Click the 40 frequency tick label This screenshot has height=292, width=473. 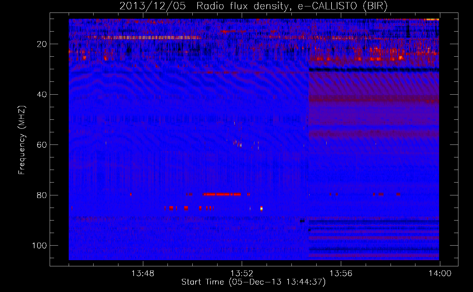pos(42,95)
